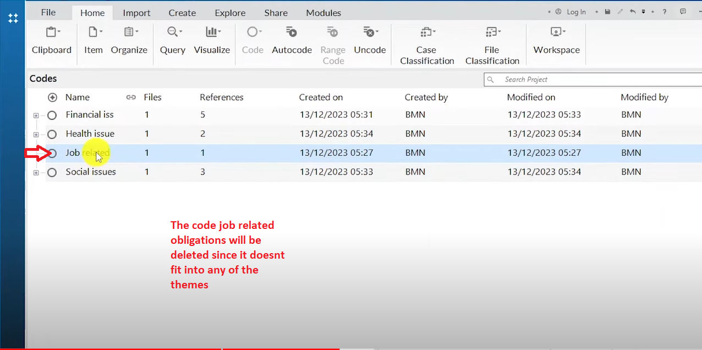Open the Case Classification menu
The height and width of the screenshot is (350, 702).
[427, 45]
